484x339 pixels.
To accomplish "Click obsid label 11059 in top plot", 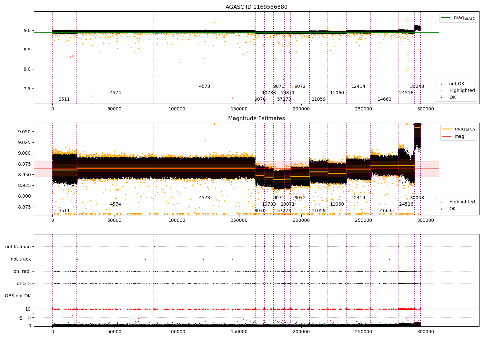I will (x=319, y=99).
